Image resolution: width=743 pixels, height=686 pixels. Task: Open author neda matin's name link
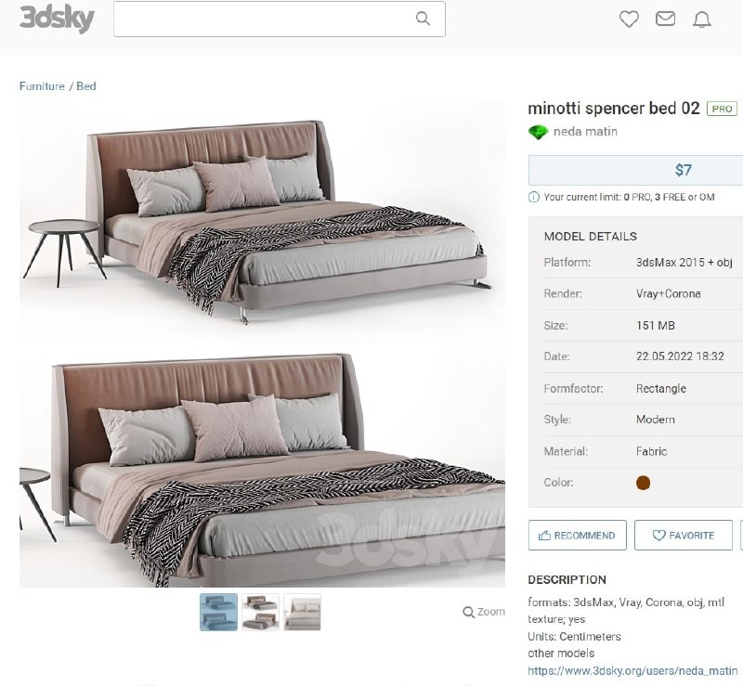coord(585,132)
